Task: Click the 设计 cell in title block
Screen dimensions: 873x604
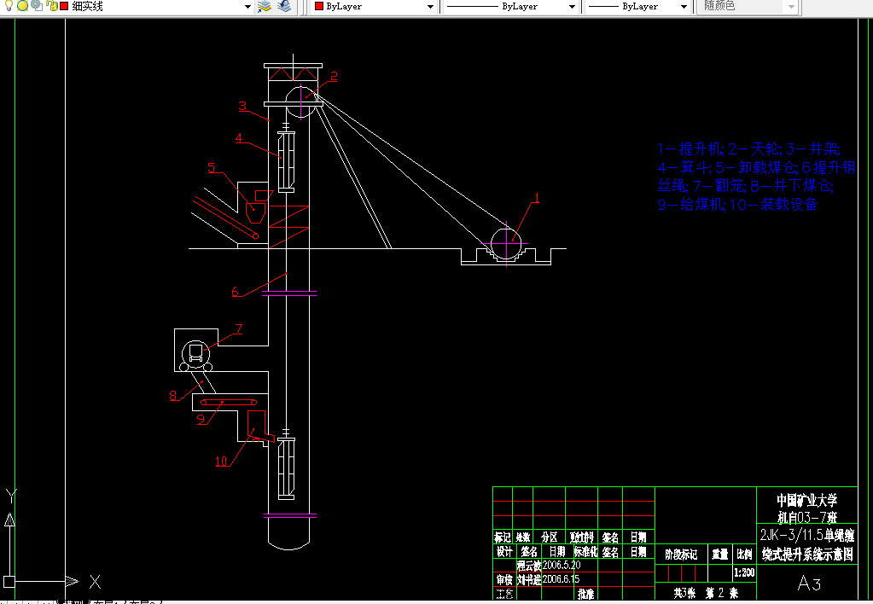Action: pyautogui.click(x=503, y=552)
